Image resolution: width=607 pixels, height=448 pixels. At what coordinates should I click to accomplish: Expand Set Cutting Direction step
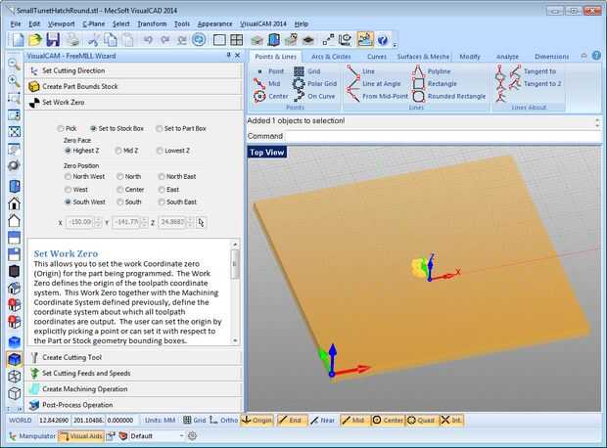click(134, 70)
